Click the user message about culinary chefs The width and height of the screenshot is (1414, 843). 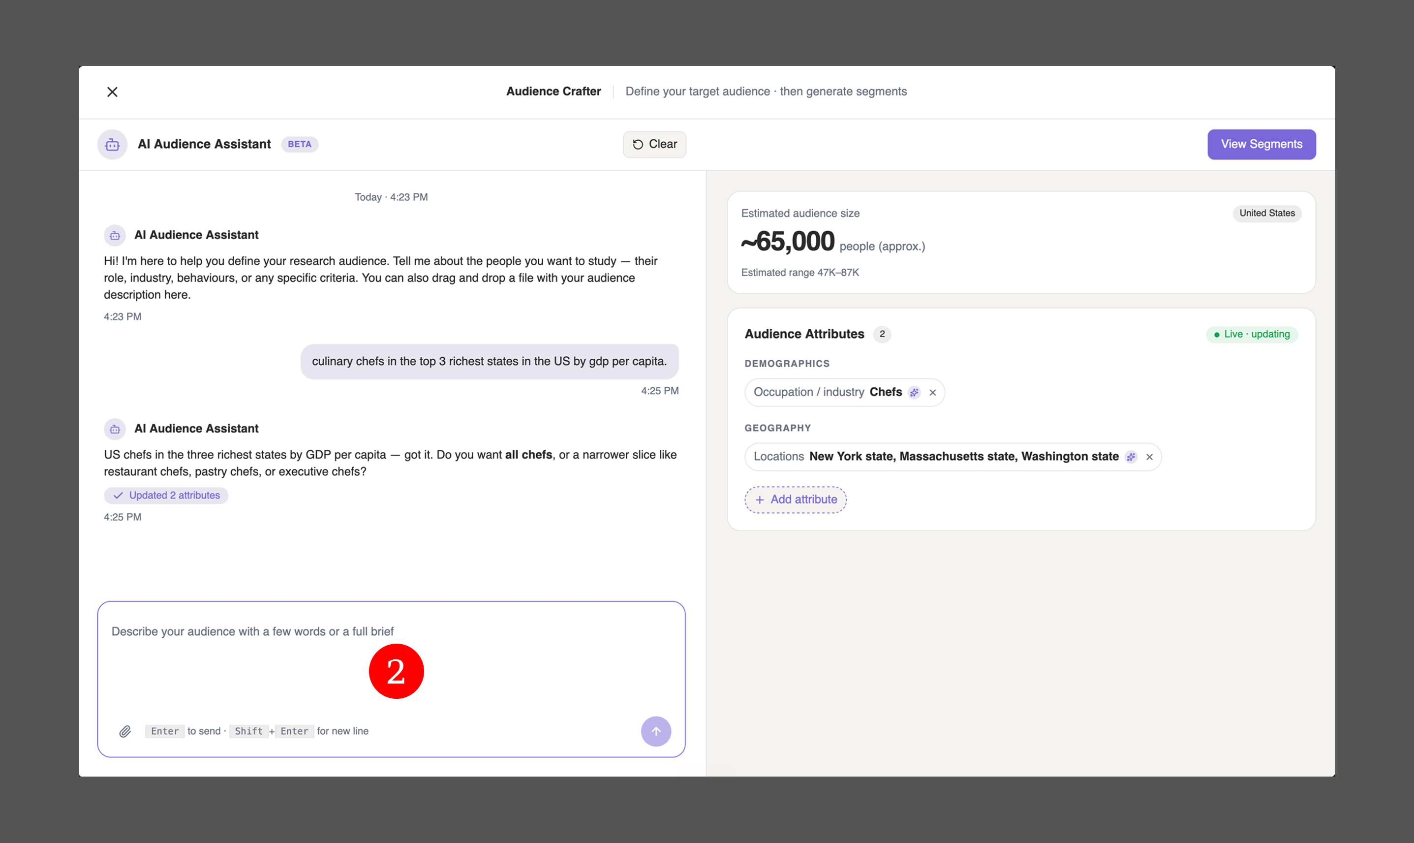pyautogui.click(x=490, y=361)
